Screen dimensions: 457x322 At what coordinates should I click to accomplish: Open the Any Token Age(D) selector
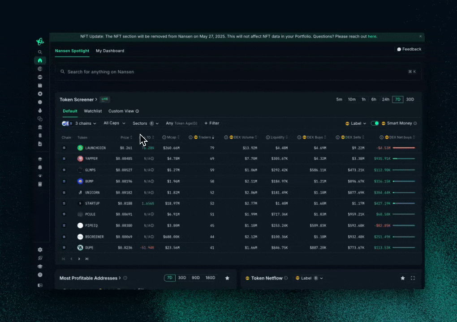(181, 123)
